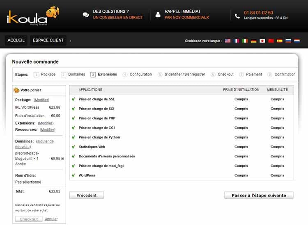This screenshot has height=225, width=308.
Task: Click the chat bubble icon for questions
Action: point(85,15)
